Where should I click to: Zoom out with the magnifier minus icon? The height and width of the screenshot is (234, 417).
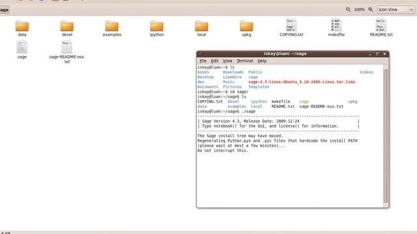tap(348, 10)
